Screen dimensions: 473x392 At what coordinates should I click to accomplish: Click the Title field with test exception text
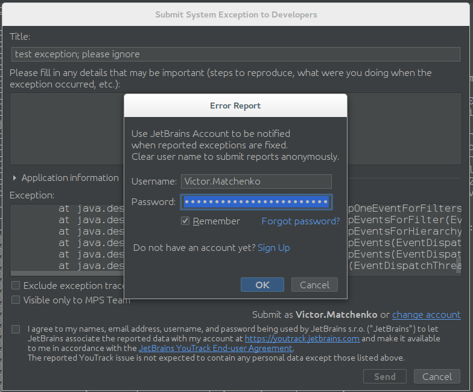235,54
